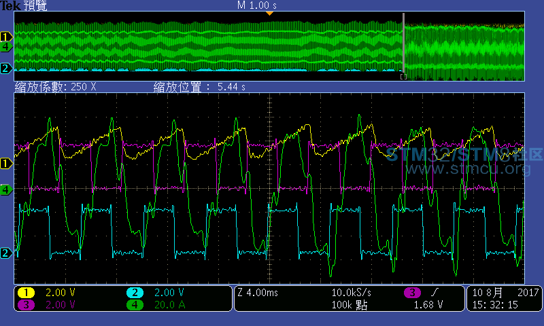Click channel 2 ground marker in zoom window
The image size is (544, 326).
[6, 253]
